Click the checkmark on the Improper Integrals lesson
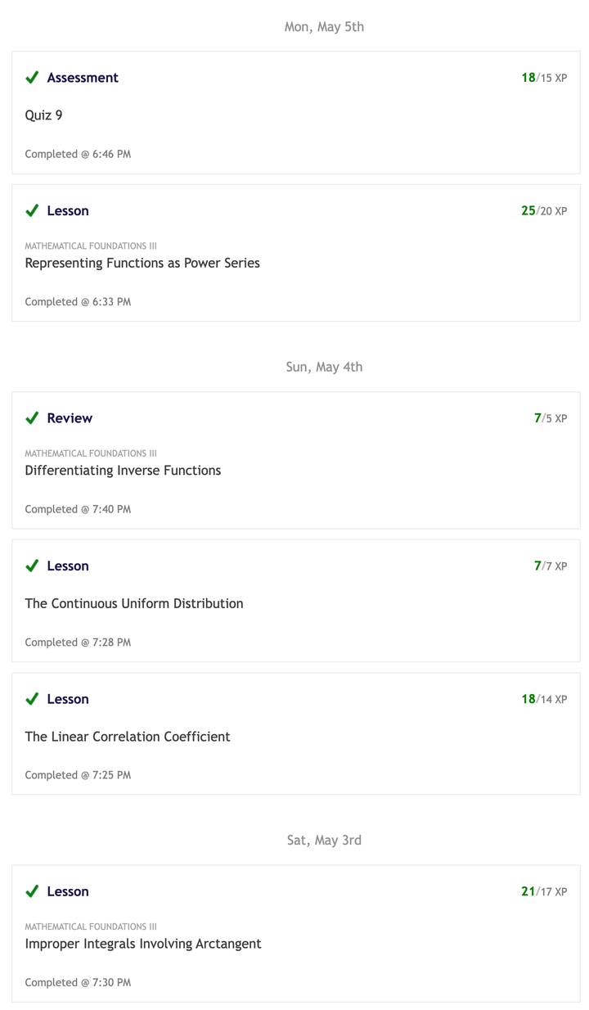The height and width of the screenshot is (1010, 589). (32, 891)
